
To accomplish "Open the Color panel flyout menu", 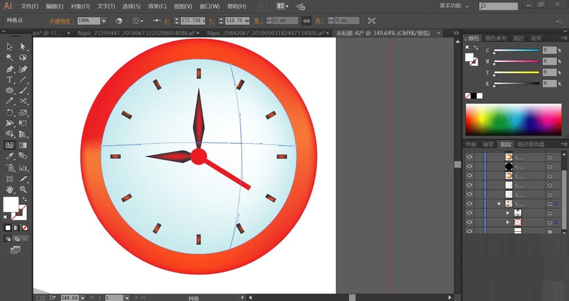I will tap(564, 38).
